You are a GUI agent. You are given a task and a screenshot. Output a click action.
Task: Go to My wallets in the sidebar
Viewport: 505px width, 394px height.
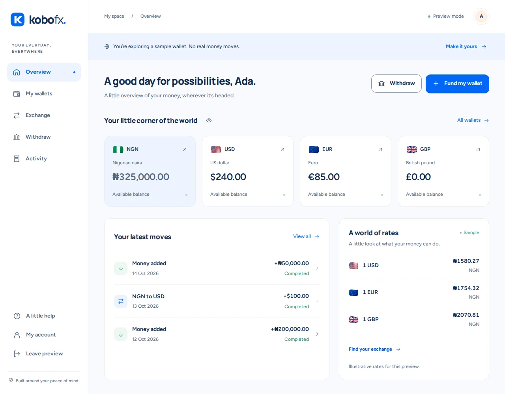(44, 94)
